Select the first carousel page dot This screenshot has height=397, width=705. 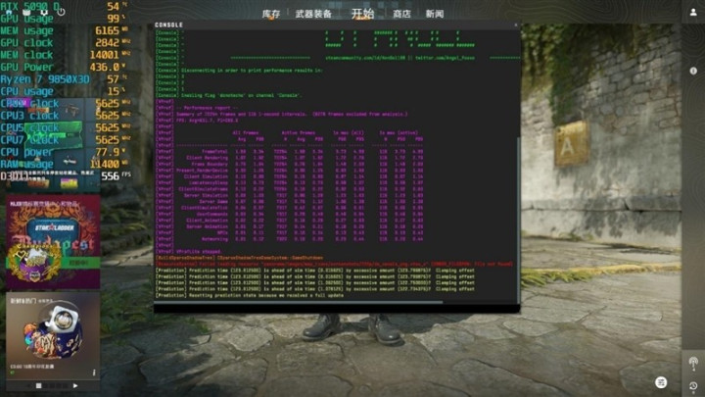(38, 386)
